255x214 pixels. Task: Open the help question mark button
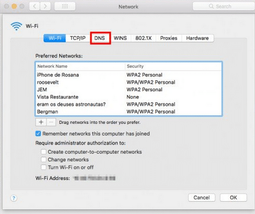coord(13,198)
